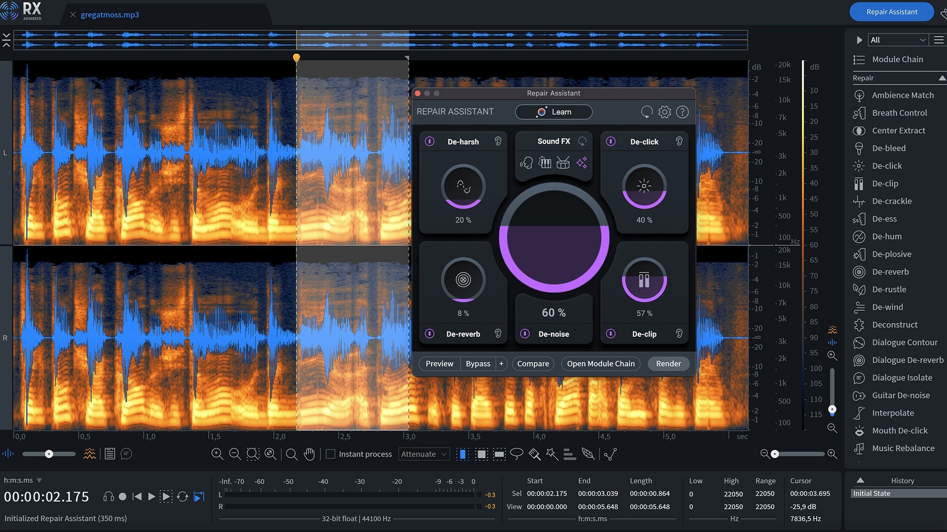Rewind to start in transport
The image size is (947, 532).
(x=137, y=497)
